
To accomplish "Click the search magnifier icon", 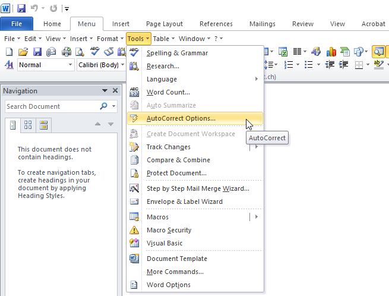I will [x=103, y=106].
